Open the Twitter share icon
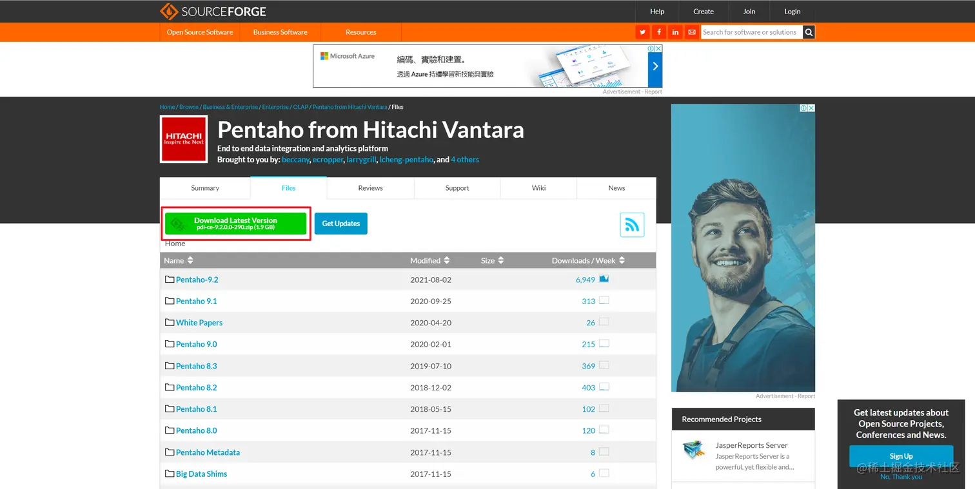 642,32
